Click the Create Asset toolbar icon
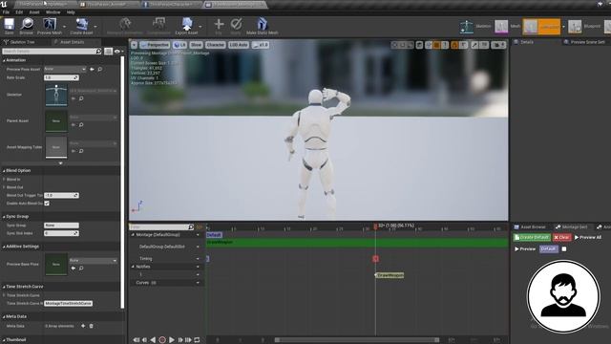The height and width of the screenshot is (344, 611). tap(81, 26)
